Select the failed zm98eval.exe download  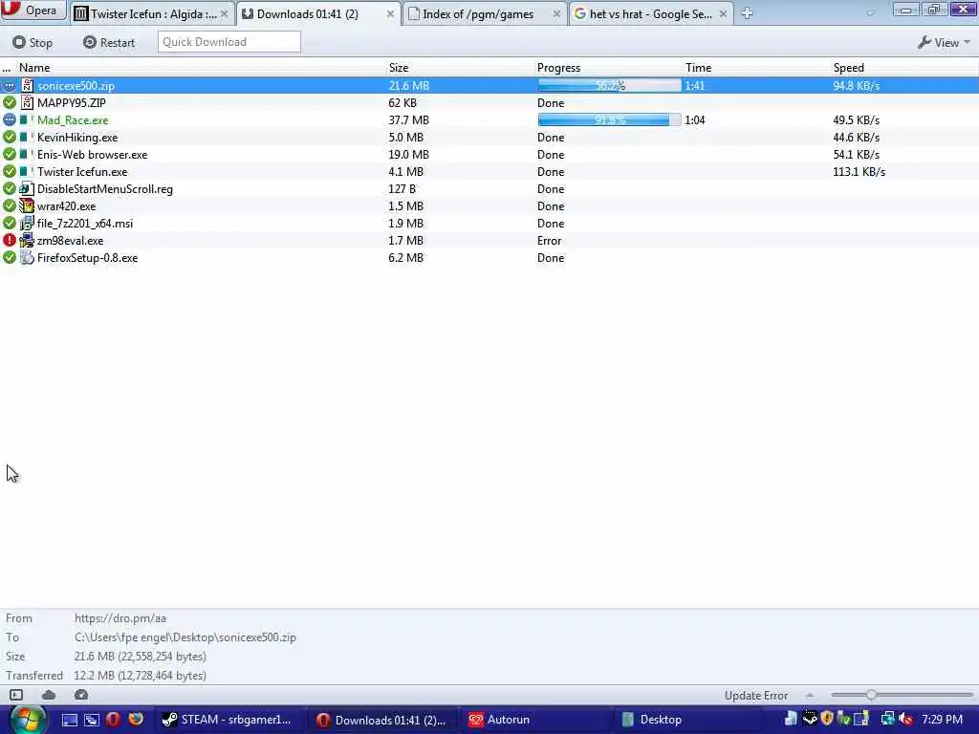coord(489,240)
